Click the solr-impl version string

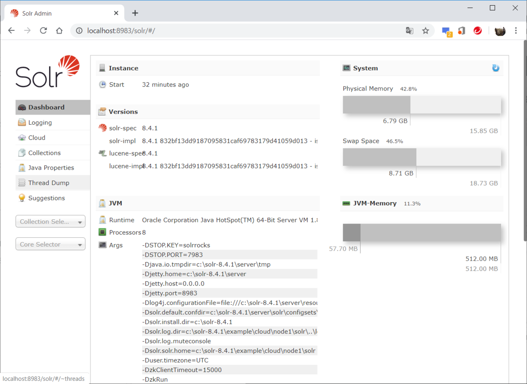pyautogui.click(x=230, y=141)
